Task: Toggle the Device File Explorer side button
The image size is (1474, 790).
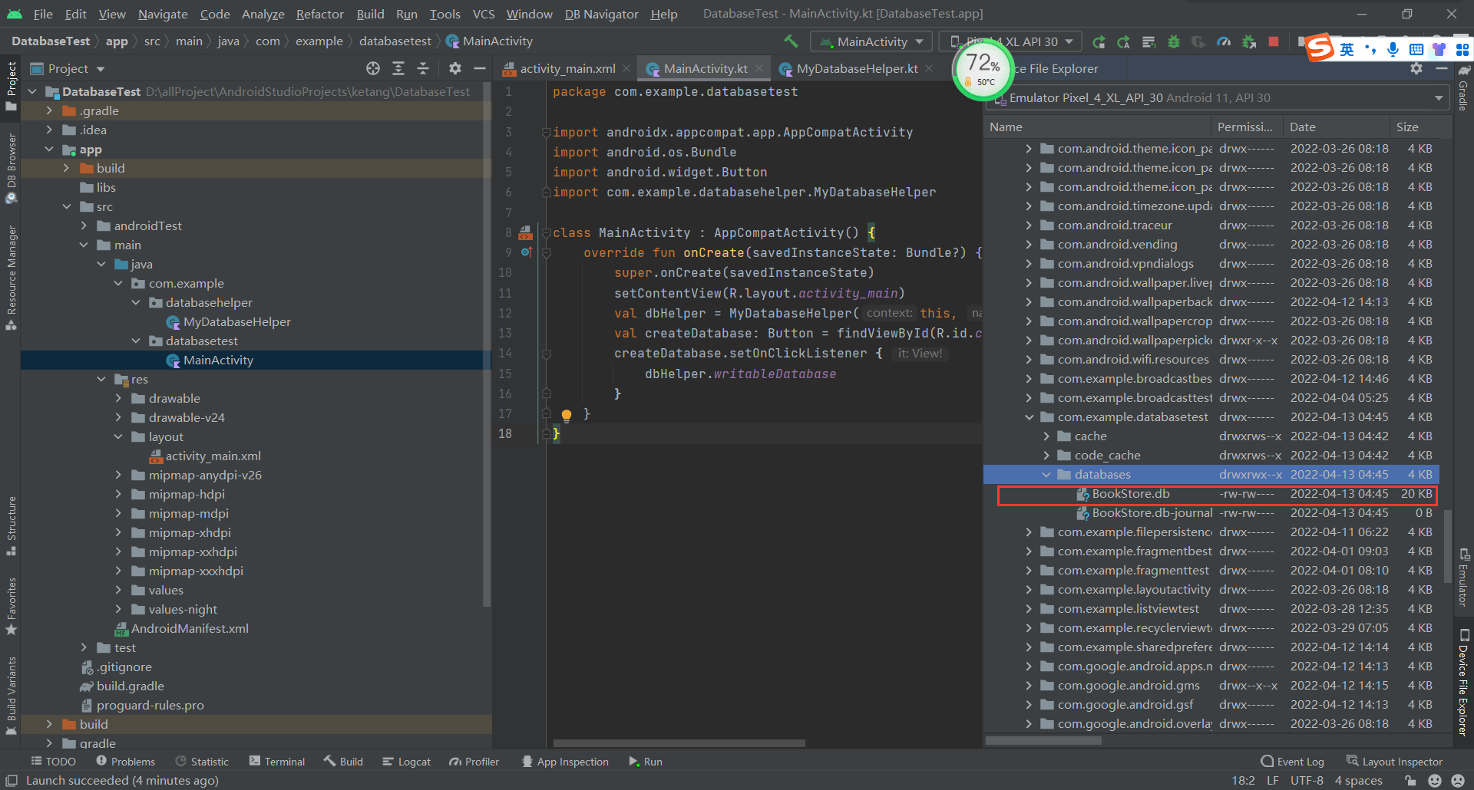Action: tap(1464, 682)
